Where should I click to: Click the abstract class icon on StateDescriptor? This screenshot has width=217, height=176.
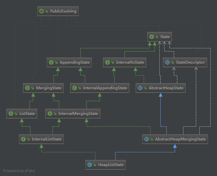pos(167,62)
